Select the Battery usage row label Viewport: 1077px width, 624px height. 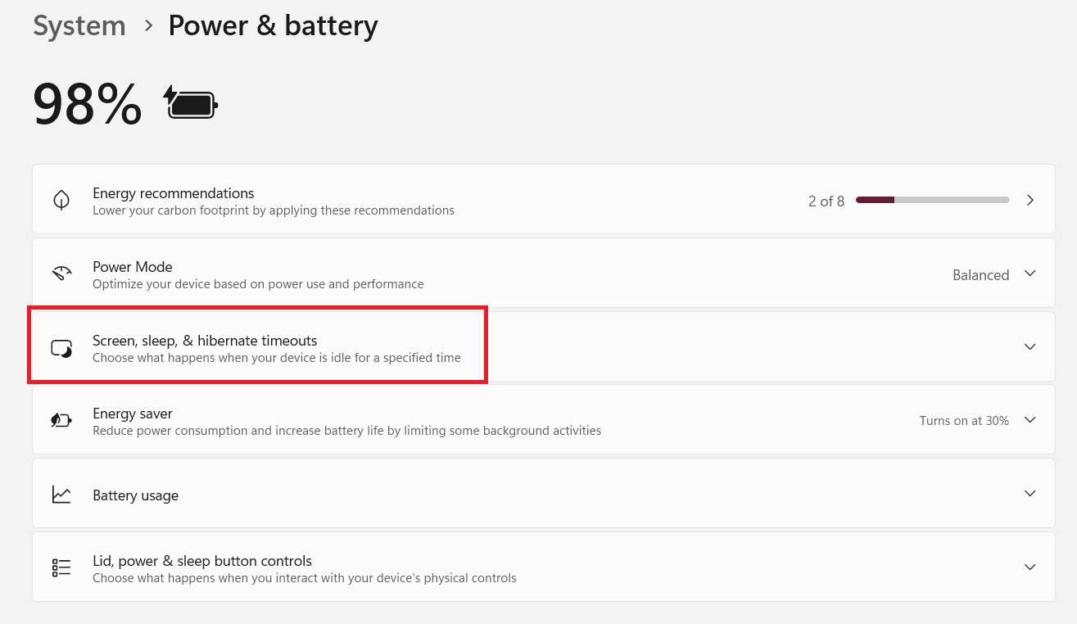(135, 495)
